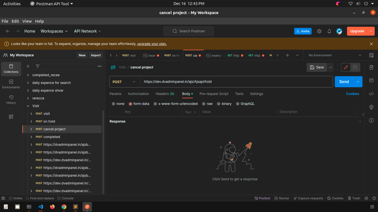378x212 pixels.
Task: Open a new request tab
Action: pos(288,55)
